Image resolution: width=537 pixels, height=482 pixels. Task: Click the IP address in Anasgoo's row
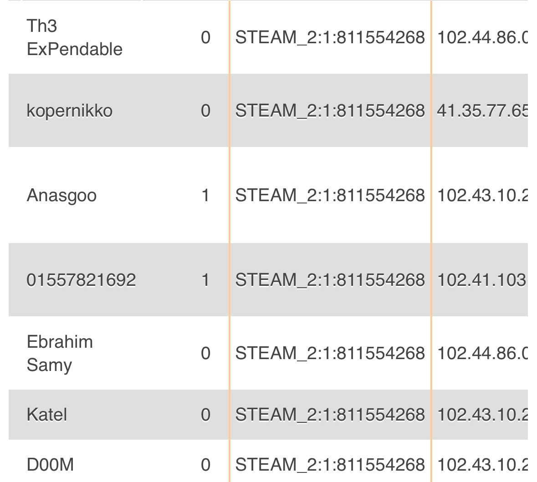coord(482,195)
